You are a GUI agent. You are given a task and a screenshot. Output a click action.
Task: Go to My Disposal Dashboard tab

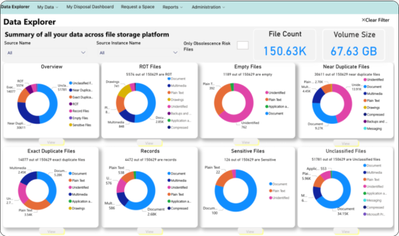[x=90, y=7]
